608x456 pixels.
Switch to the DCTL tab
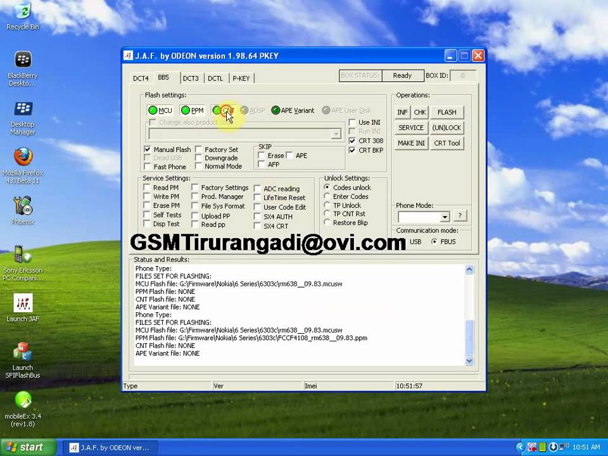tap(215, 79)
